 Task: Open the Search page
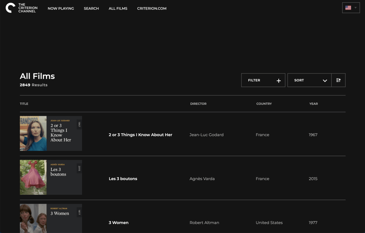coord(91,9)
